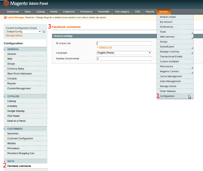203x171 pixels.
Task: Open Newsletter in configuration sidebar
Action: tap(26, 133)
